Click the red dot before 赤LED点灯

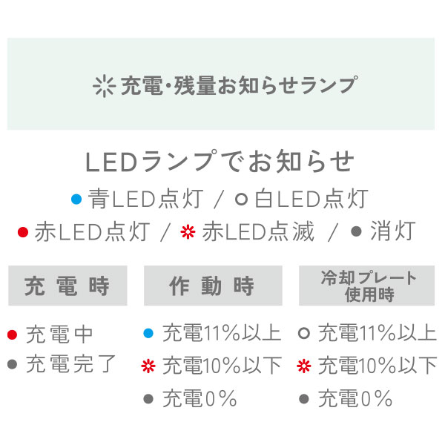tap(23, 232)
